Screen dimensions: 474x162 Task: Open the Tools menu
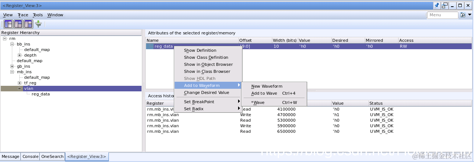(38, 15)
